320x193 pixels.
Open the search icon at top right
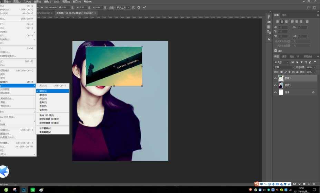[x=308, y=7]
